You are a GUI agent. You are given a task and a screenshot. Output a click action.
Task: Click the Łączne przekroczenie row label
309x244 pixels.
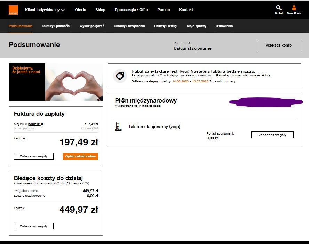[x=29, y=196]
